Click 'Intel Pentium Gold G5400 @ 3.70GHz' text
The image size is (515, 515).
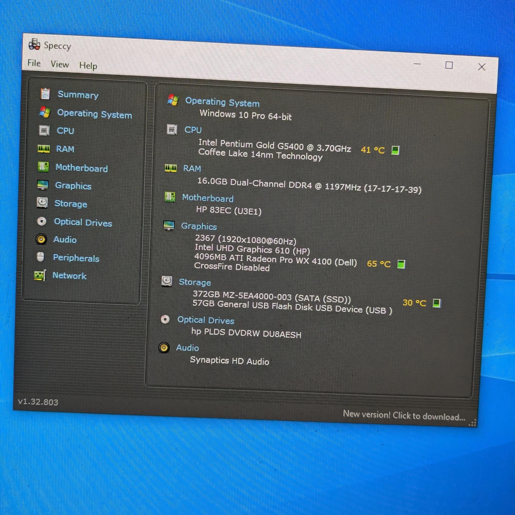275,145
